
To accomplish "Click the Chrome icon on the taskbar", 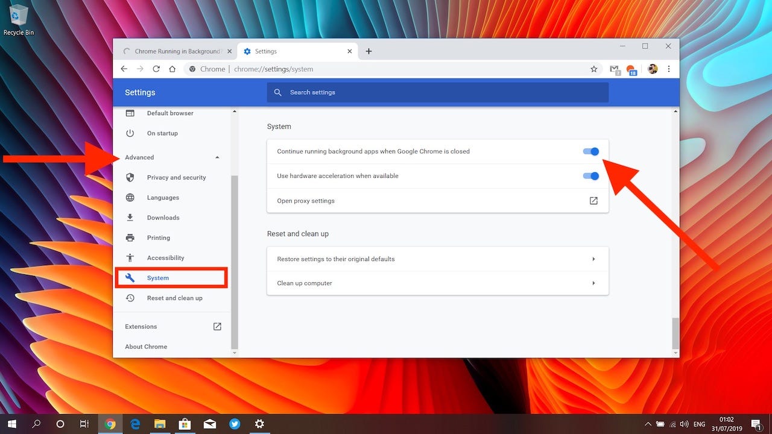I will click(110, 424).
